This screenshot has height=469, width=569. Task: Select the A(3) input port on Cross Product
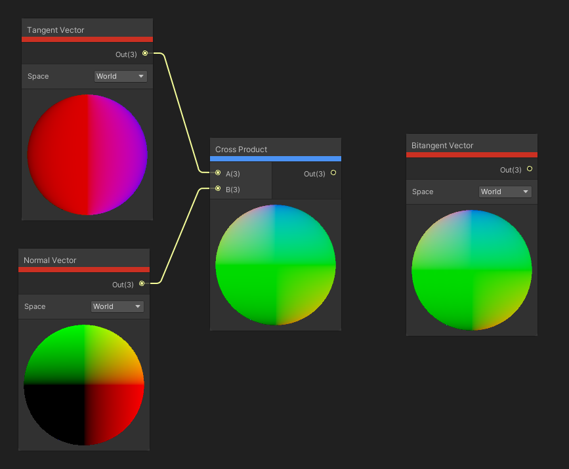(x=218, y=173)
